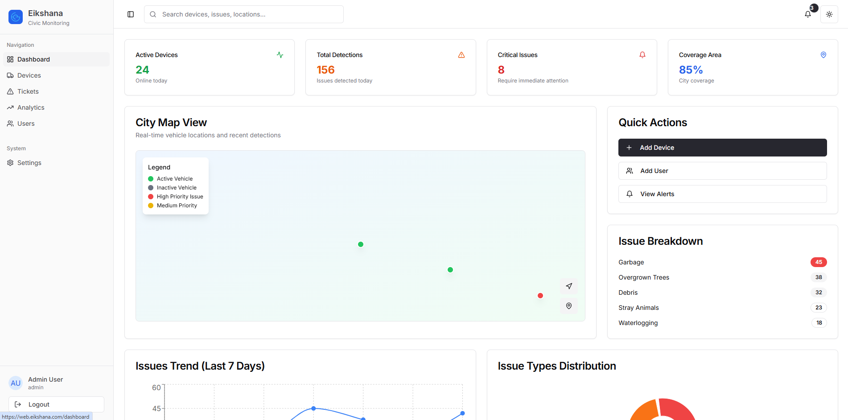The image size is (848, 420).
Task: Navigate to Analytics
Action: pos(57,107)
